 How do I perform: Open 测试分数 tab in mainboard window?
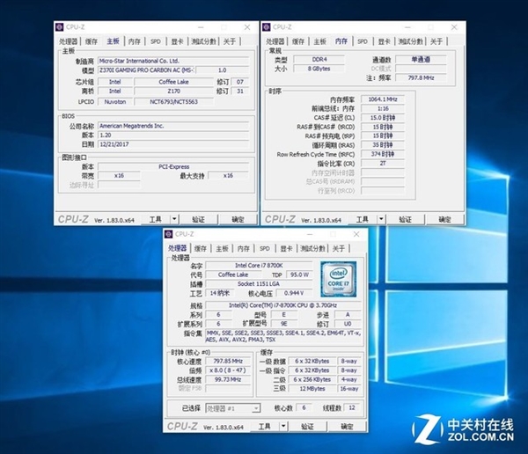(x=203, y=41)
